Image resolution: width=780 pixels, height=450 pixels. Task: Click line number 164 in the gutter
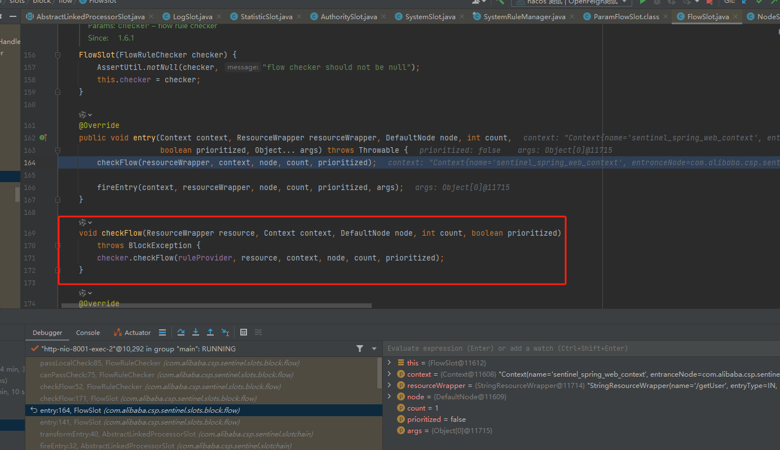point(29,162)
